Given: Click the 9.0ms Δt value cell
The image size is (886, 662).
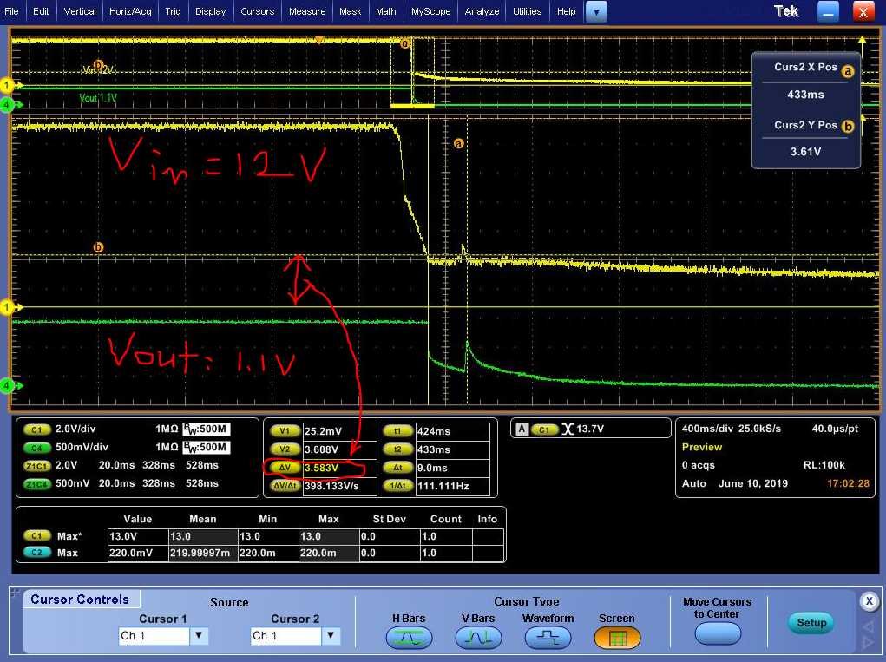Looking at the screenshot, I should [x=453, y=467].
